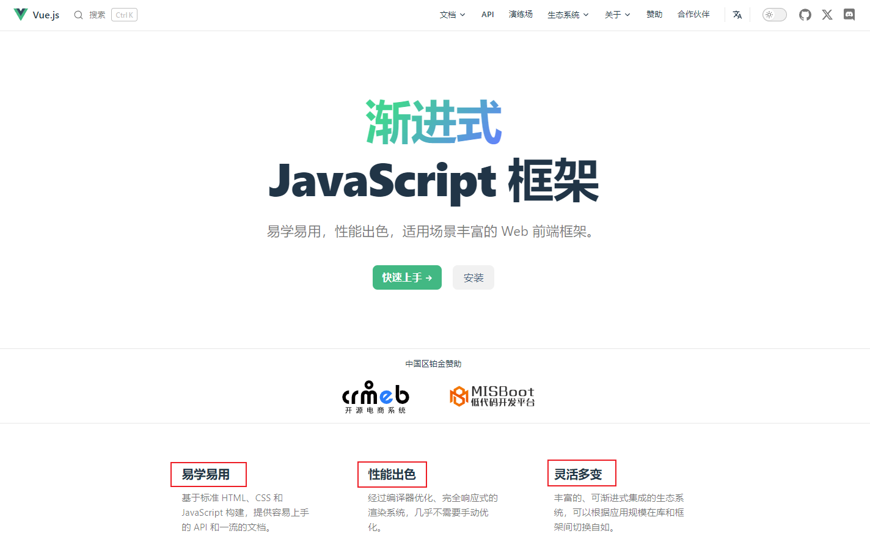Image resolution: width=870 pixels, height=550 pixels.
Task: Click the 快速上手 green button
Action: (407, 277)
